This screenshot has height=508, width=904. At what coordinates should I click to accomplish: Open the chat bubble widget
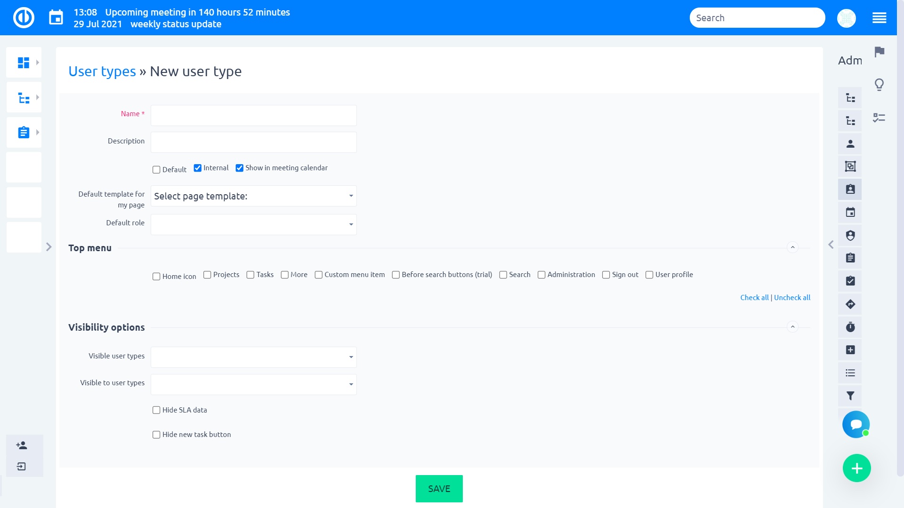[x=856, y=425]
